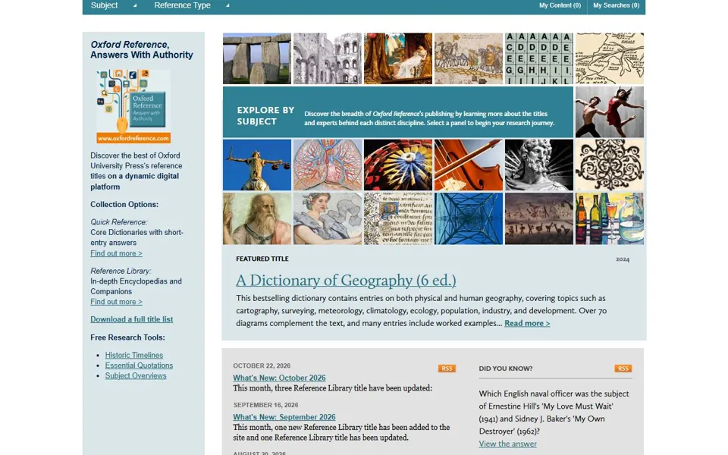Select the cave painting thumbnail
Viewport: 728px width, 455px height.
539,218
